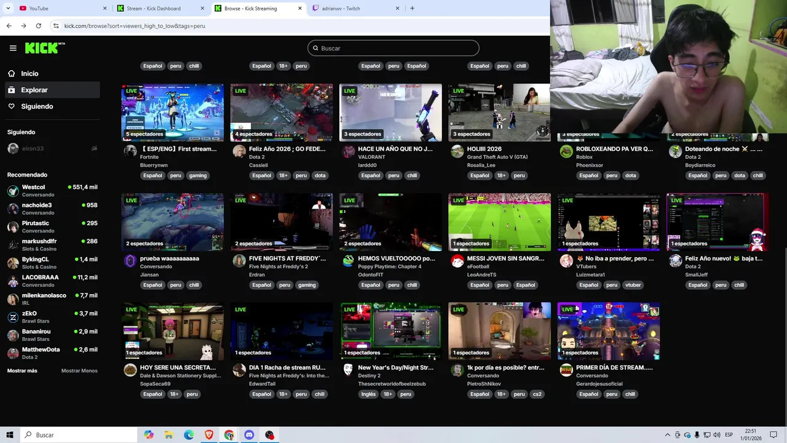The image size is (787, 443).
Task: Click Thesecretworldofbeelzebub's channel avatar
Action: coord(349,370)
